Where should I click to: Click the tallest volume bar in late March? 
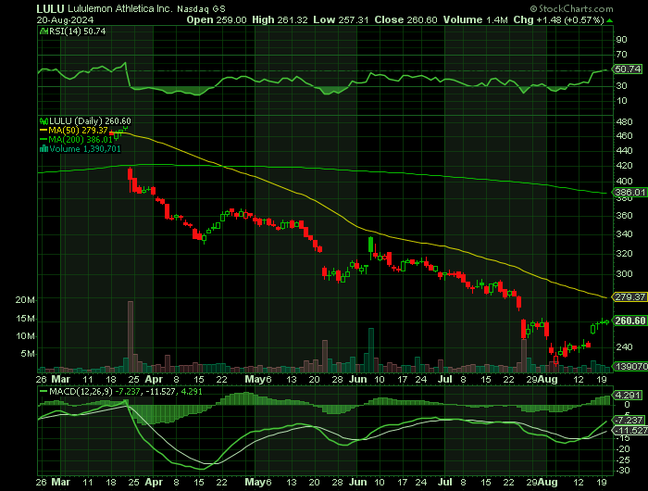coord(131,336)
